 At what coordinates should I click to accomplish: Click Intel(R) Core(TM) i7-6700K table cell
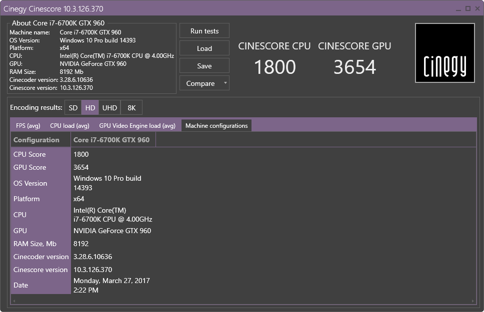tap(112, 215)
